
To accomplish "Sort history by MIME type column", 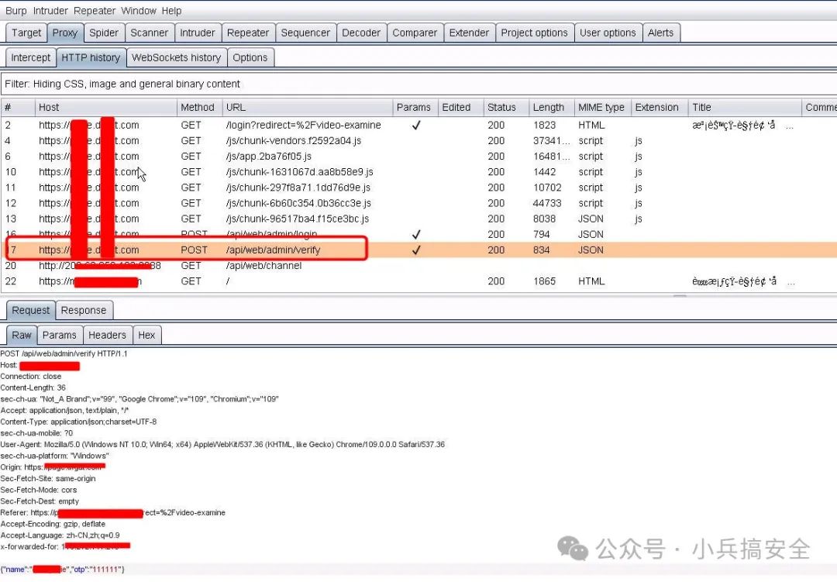I will click(x=601, y=107).
